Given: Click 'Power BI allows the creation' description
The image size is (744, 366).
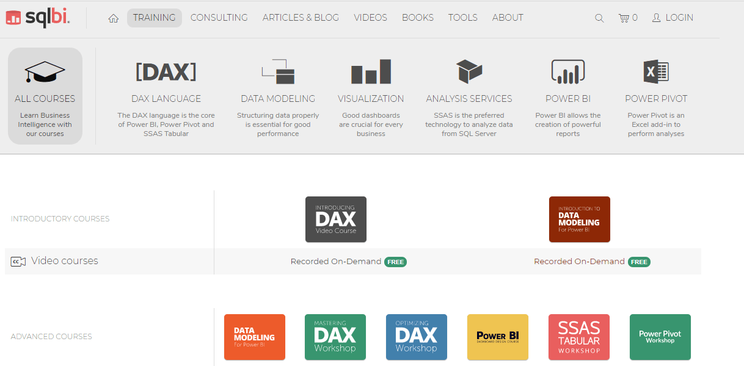Looking at the screenshot, I should coord(568,124).
